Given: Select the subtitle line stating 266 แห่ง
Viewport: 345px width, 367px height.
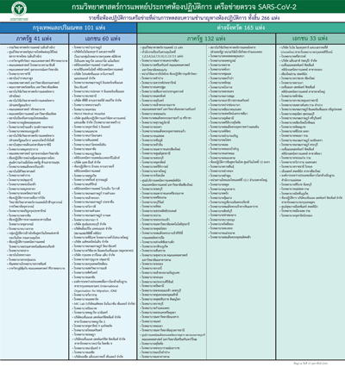Looking at the screenshot, I should [184, 18].
